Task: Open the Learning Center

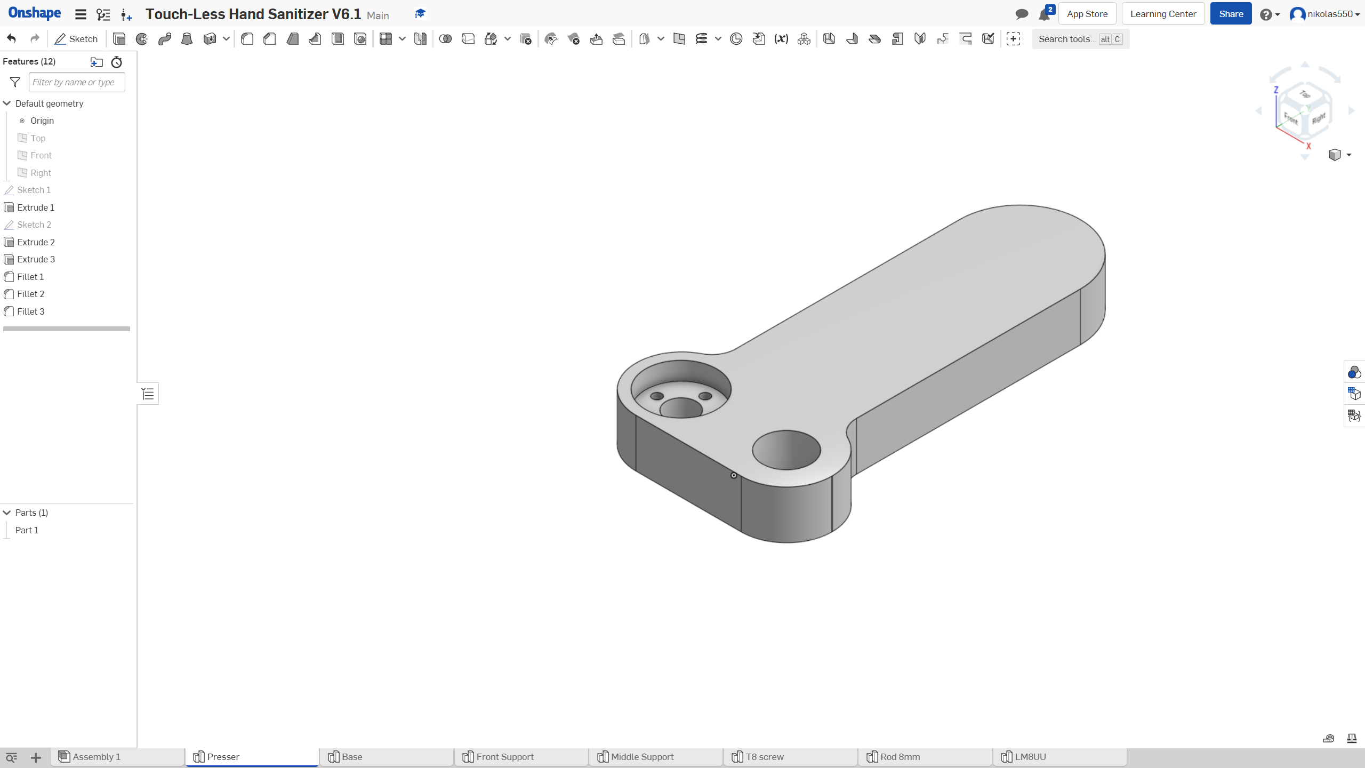Action: click(x=1163, y=13)
